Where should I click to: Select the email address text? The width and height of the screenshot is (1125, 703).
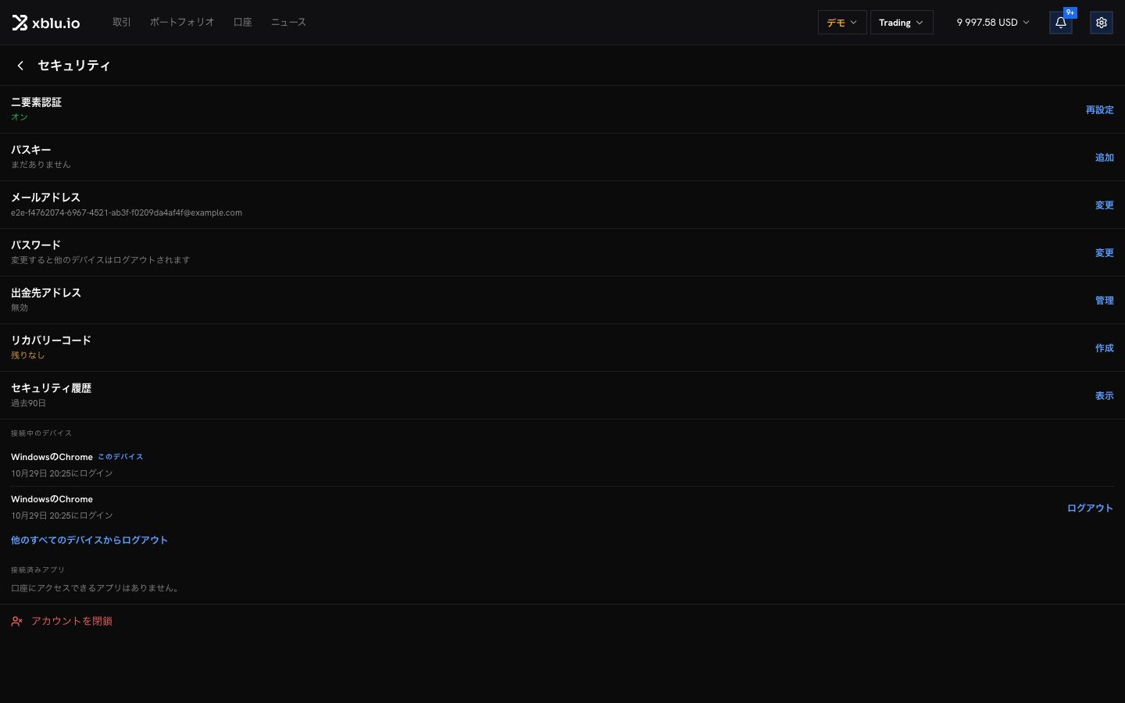(x=127, y=212)
